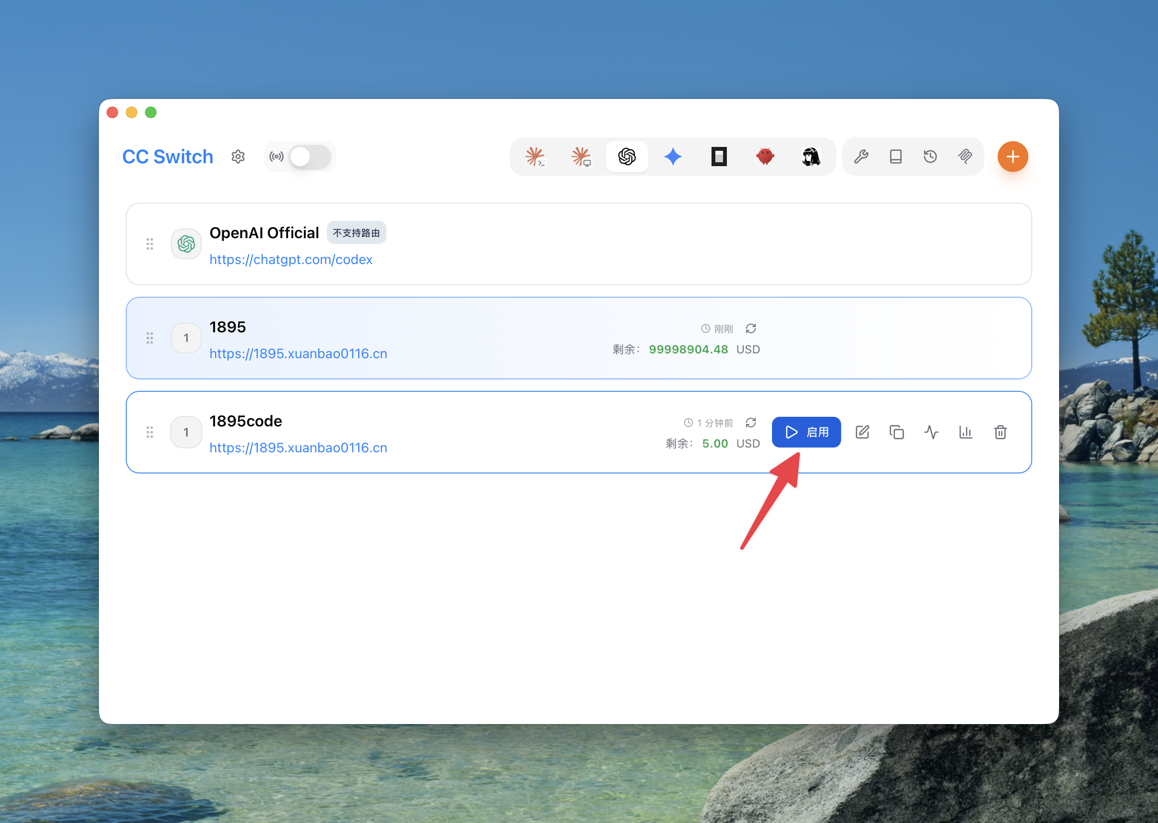This screenshot has width=1158, height=823.
Task: Open the wrench tools icon
Action: pos(861,157)
